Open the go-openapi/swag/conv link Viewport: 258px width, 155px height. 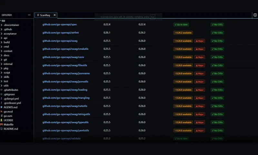(x=63, y=57)
